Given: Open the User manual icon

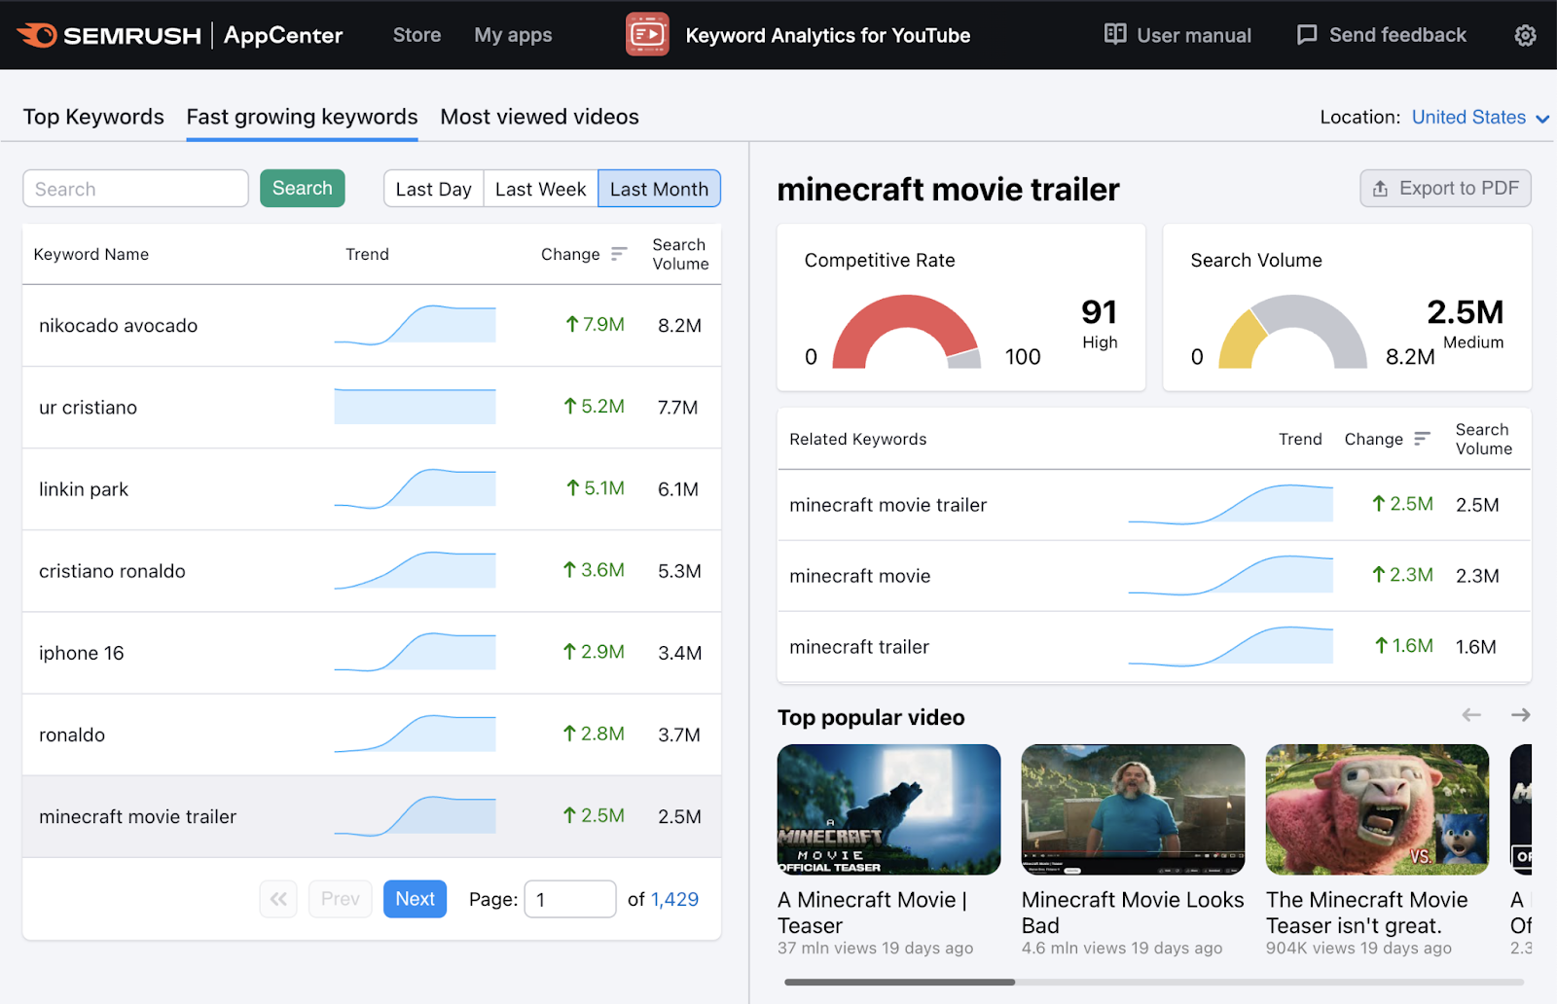Looking at the screenshot, I should point(1113,34).
